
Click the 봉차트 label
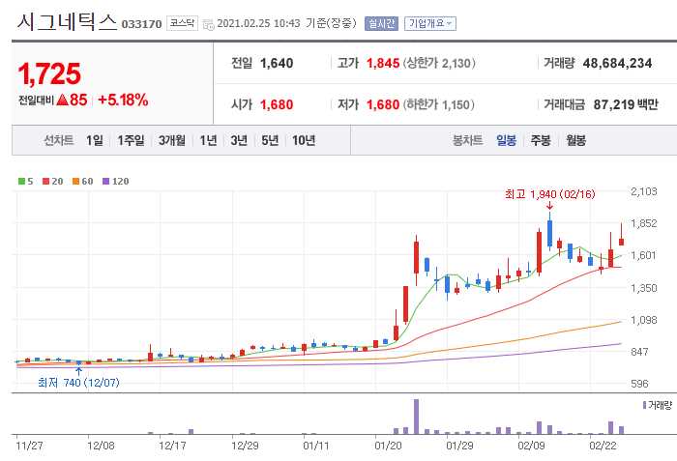tap(467, 140)
